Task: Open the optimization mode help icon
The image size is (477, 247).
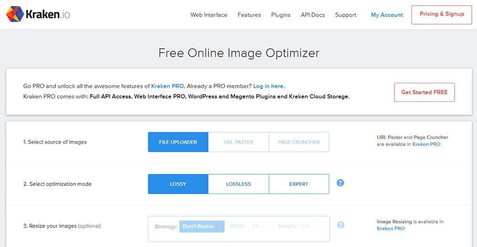Action: pyautogui.click(x=341, y=183)
